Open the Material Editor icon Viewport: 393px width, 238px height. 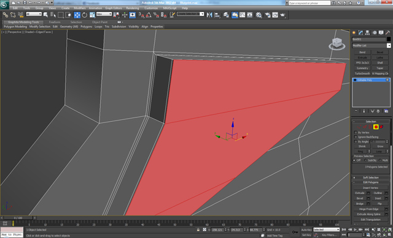(259, 15)
